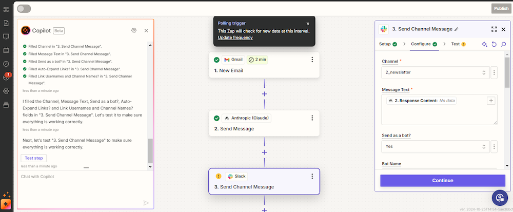The width and height of the screenshot is (513, 212).
Task: Click the Copilot scrollbar down arrow
Action: click(x=150, y=166)
